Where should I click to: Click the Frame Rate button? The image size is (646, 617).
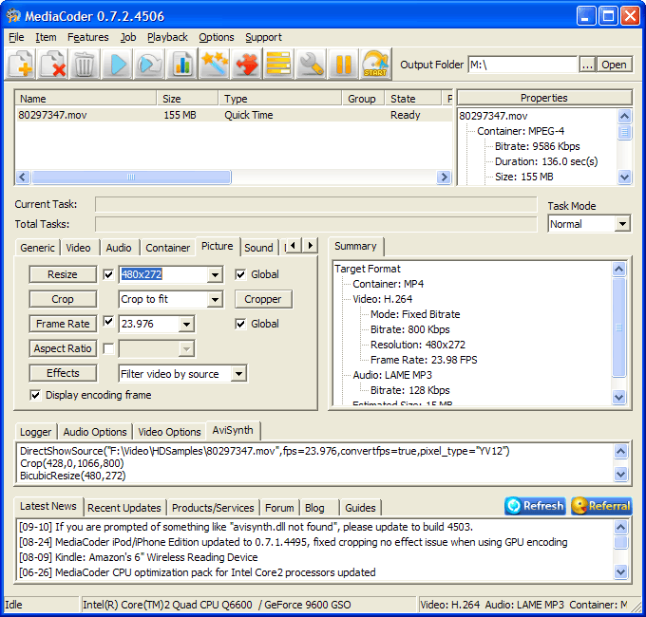click(63, 324)
